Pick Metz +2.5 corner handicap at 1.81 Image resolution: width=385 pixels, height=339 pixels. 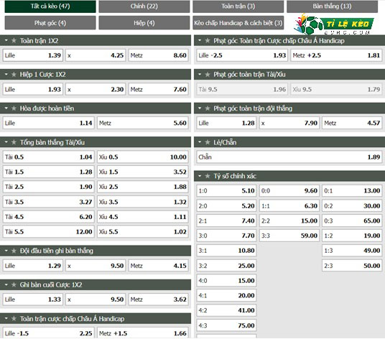(336, 55)
